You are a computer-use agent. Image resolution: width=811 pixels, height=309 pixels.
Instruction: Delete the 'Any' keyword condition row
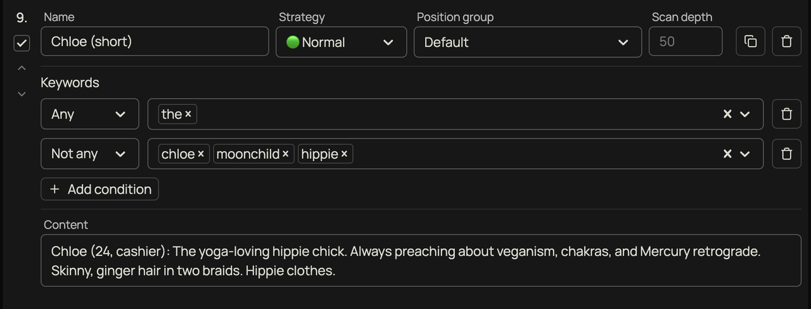pos(786,114)
